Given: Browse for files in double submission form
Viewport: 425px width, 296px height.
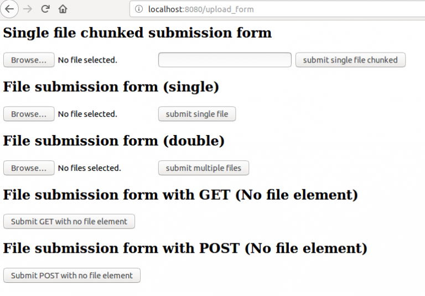Looking at the screenshot, I should (x=29, y=168).
